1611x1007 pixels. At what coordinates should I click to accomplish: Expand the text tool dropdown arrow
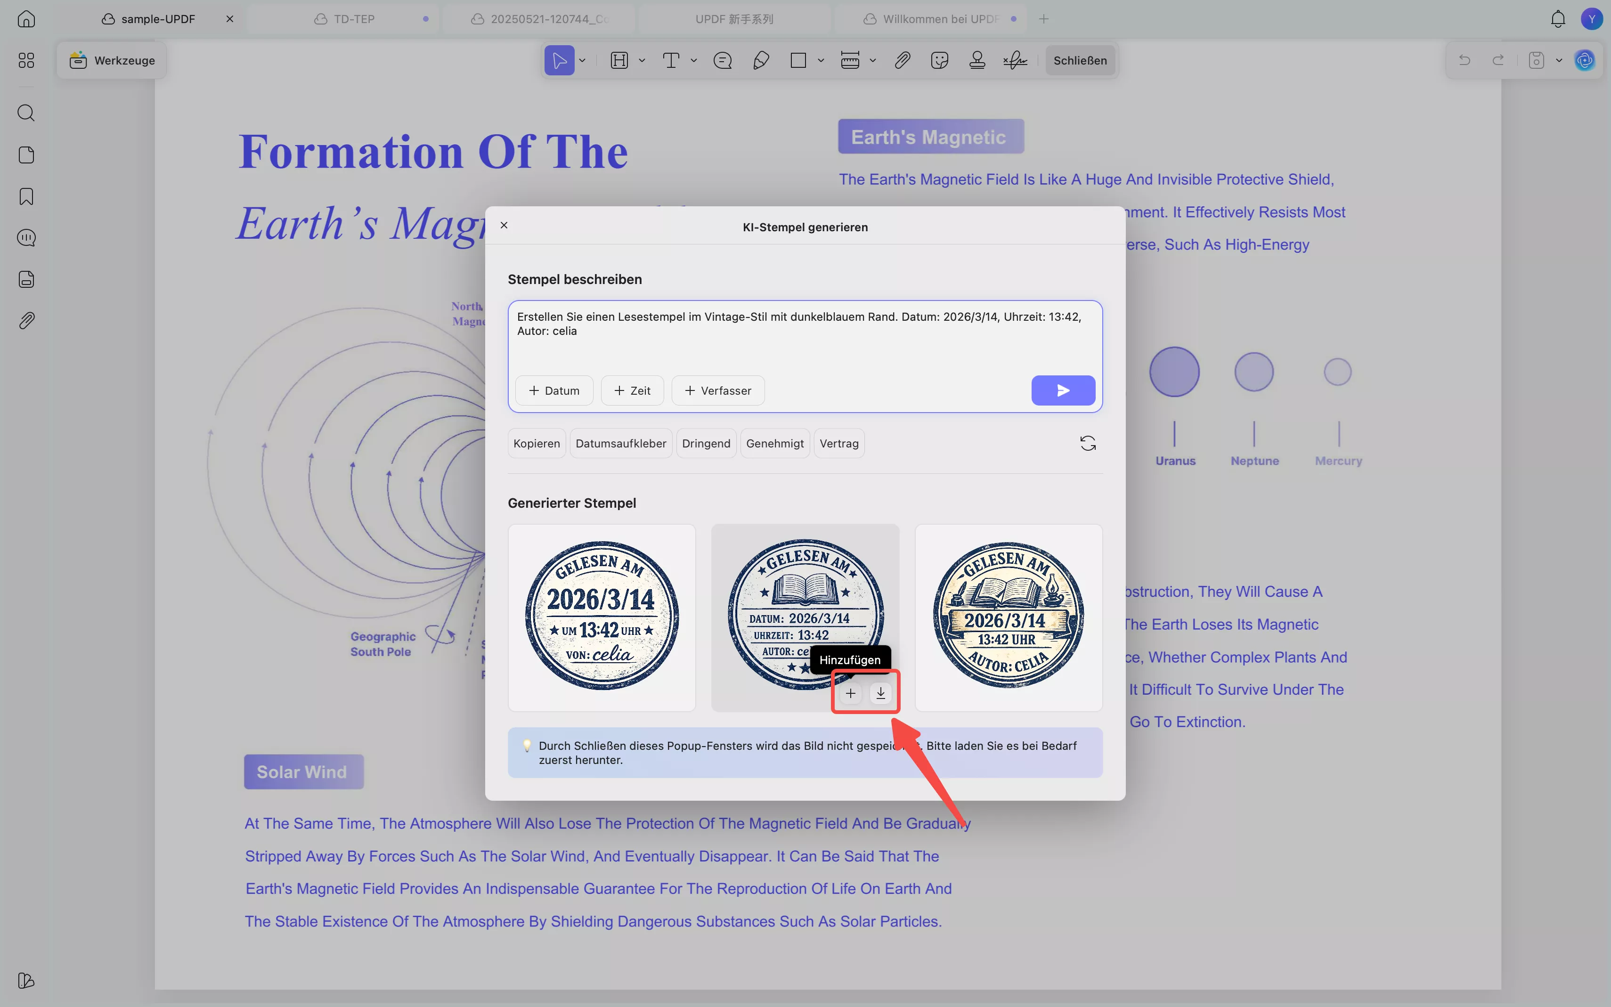pyautogui.click(x=693, y=61)
